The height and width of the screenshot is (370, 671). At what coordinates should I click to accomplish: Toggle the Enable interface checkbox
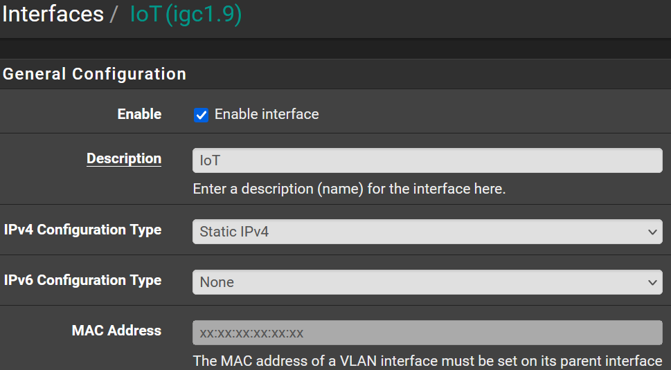click(x=201, y=115)
